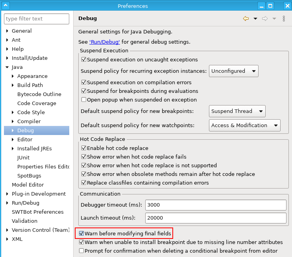Viewport: 292px width, 257px height.
Task: Collapse the Java tree node
Action: [7, 67]
